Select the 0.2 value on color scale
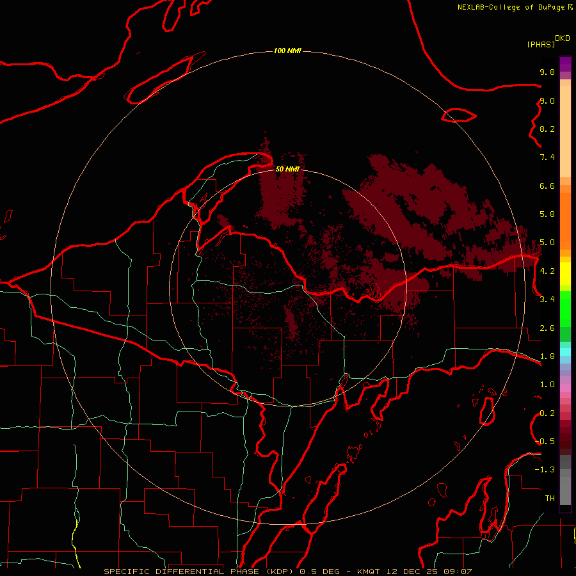576x576 pixels. pos(547,413)
